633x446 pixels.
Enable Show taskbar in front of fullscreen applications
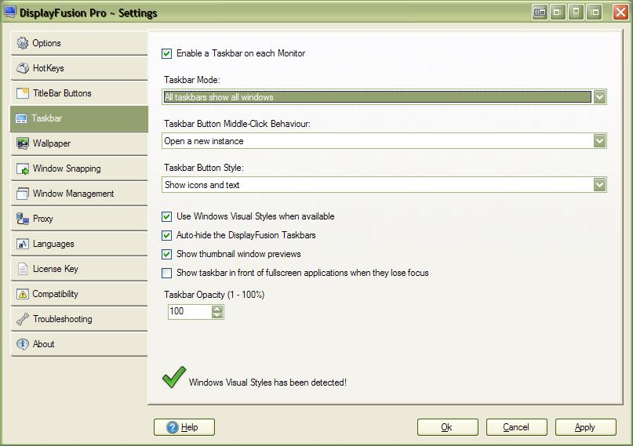[x=166, y=273]
